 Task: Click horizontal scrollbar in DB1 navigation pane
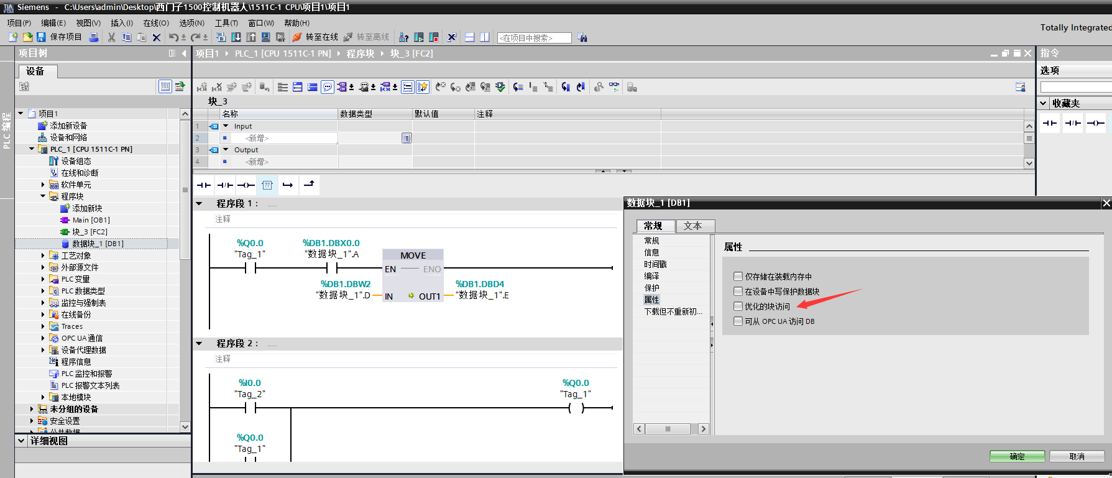[668, 429]
